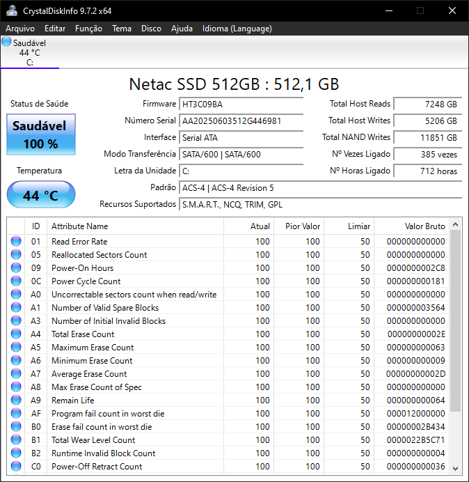Click the Attribute Name column header
469x482 pixels.
135,226
